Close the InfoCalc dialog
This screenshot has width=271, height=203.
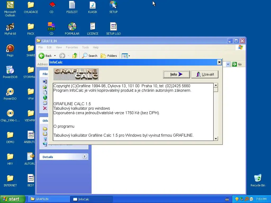point(219,62)
